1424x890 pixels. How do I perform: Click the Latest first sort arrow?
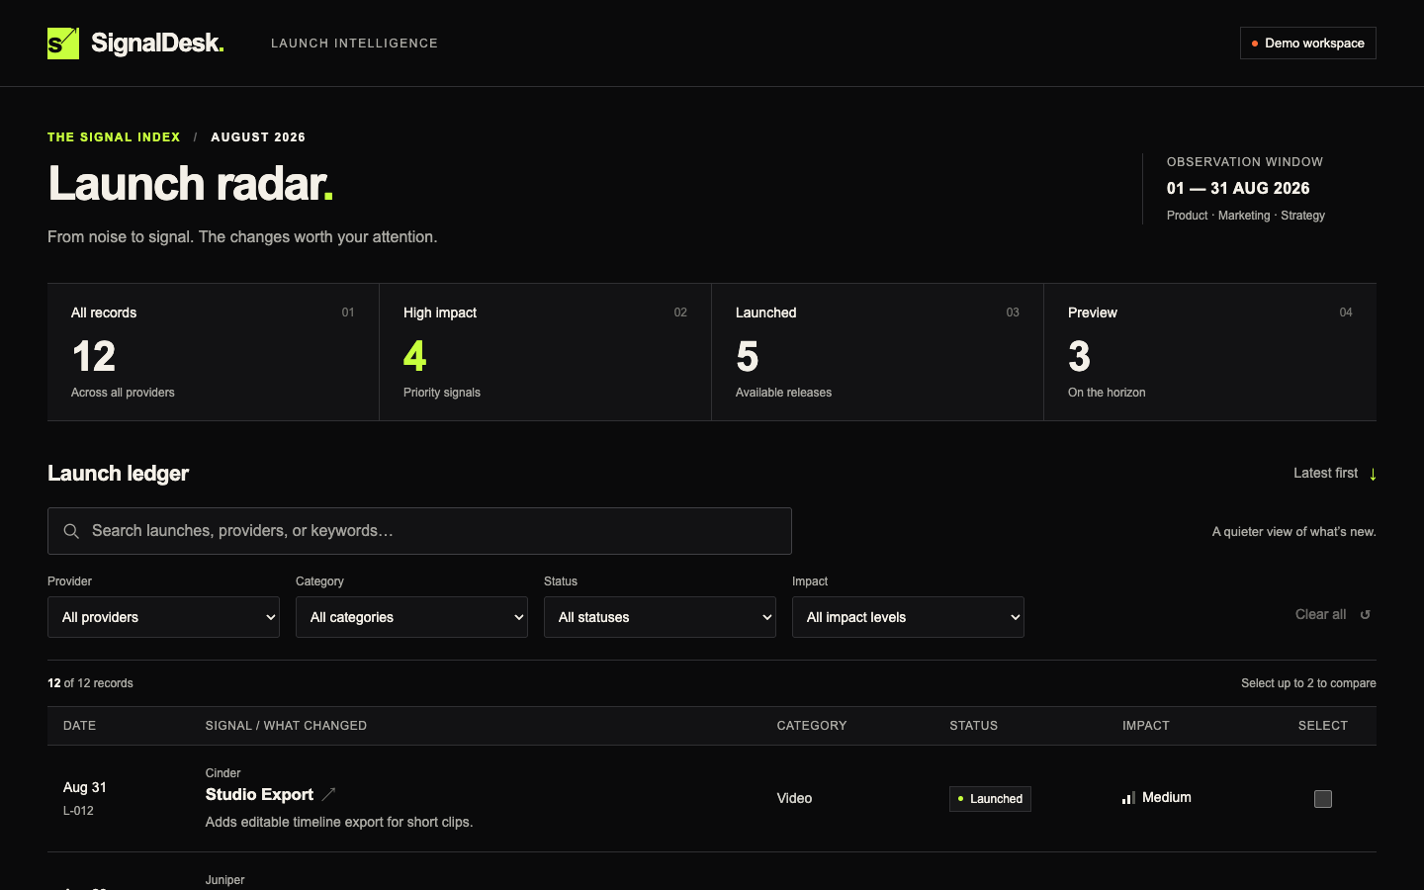1373,474
